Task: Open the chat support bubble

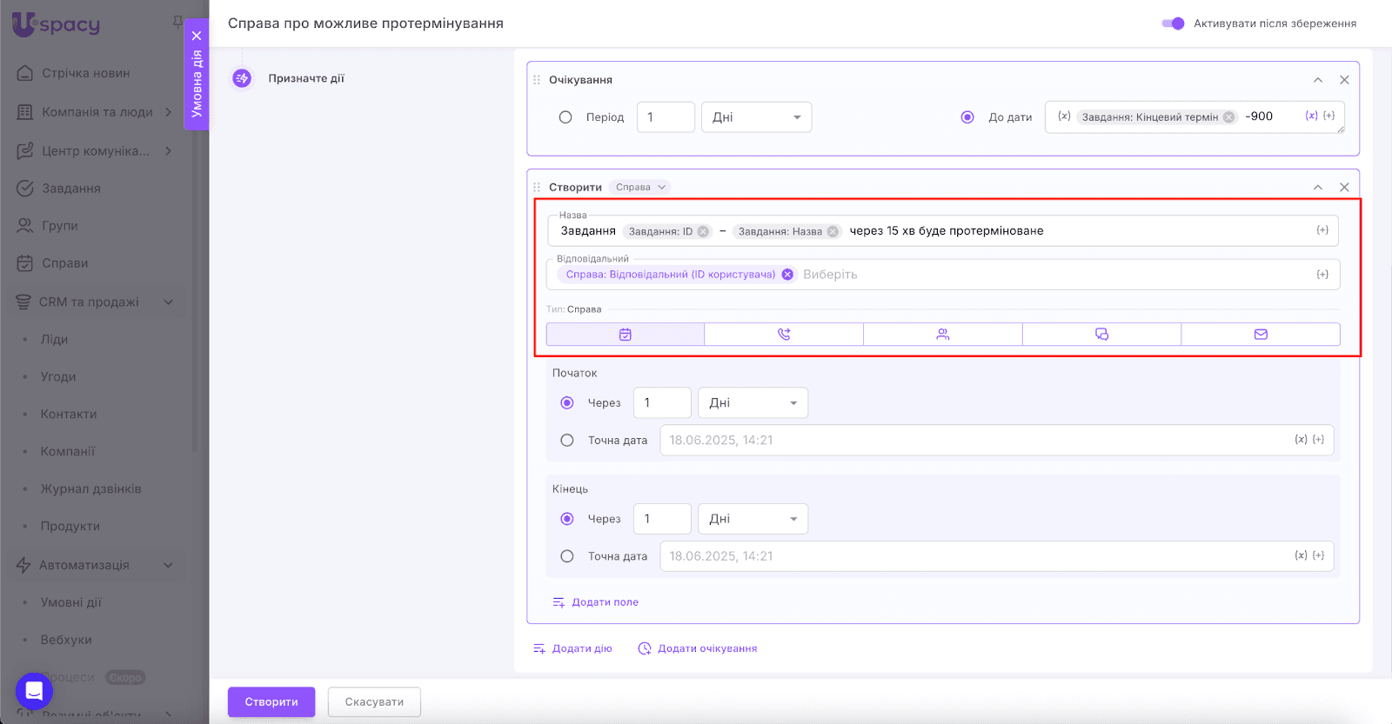Action: coord(34,691)
